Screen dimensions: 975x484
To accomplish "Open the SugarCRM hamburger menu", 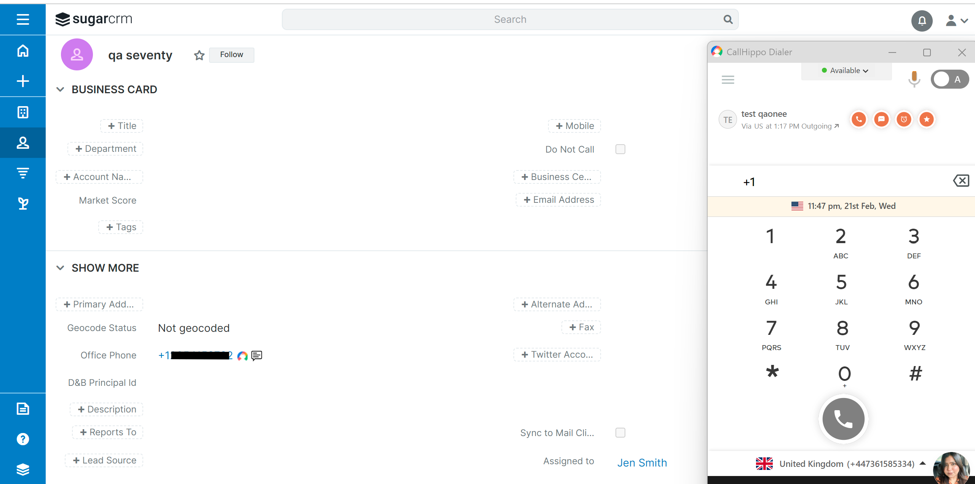I will 23,19.
